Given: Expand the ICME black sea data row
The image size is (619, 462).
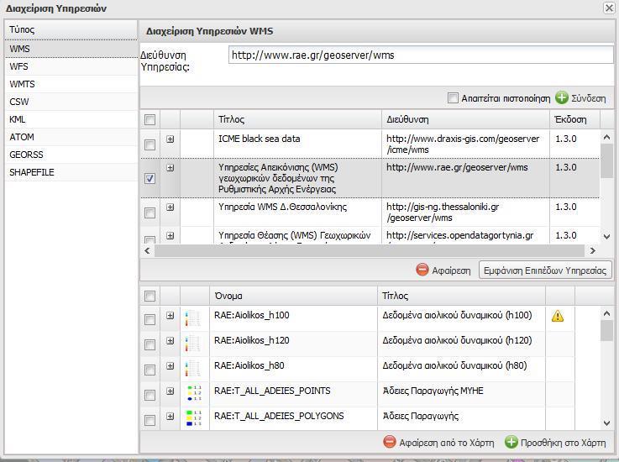Looking at the screenshot, I should point(170,139).
